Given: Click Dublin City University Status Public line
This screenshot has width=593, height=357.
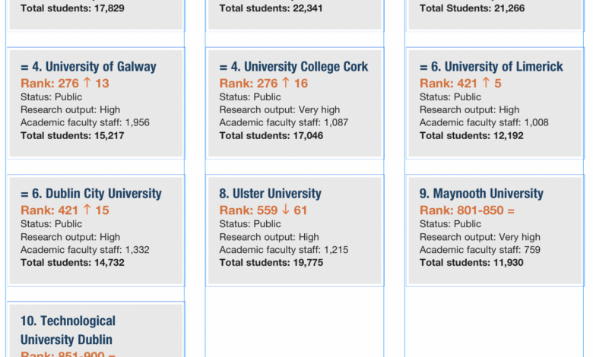Looking at the screenshot, I should [51, 224].
